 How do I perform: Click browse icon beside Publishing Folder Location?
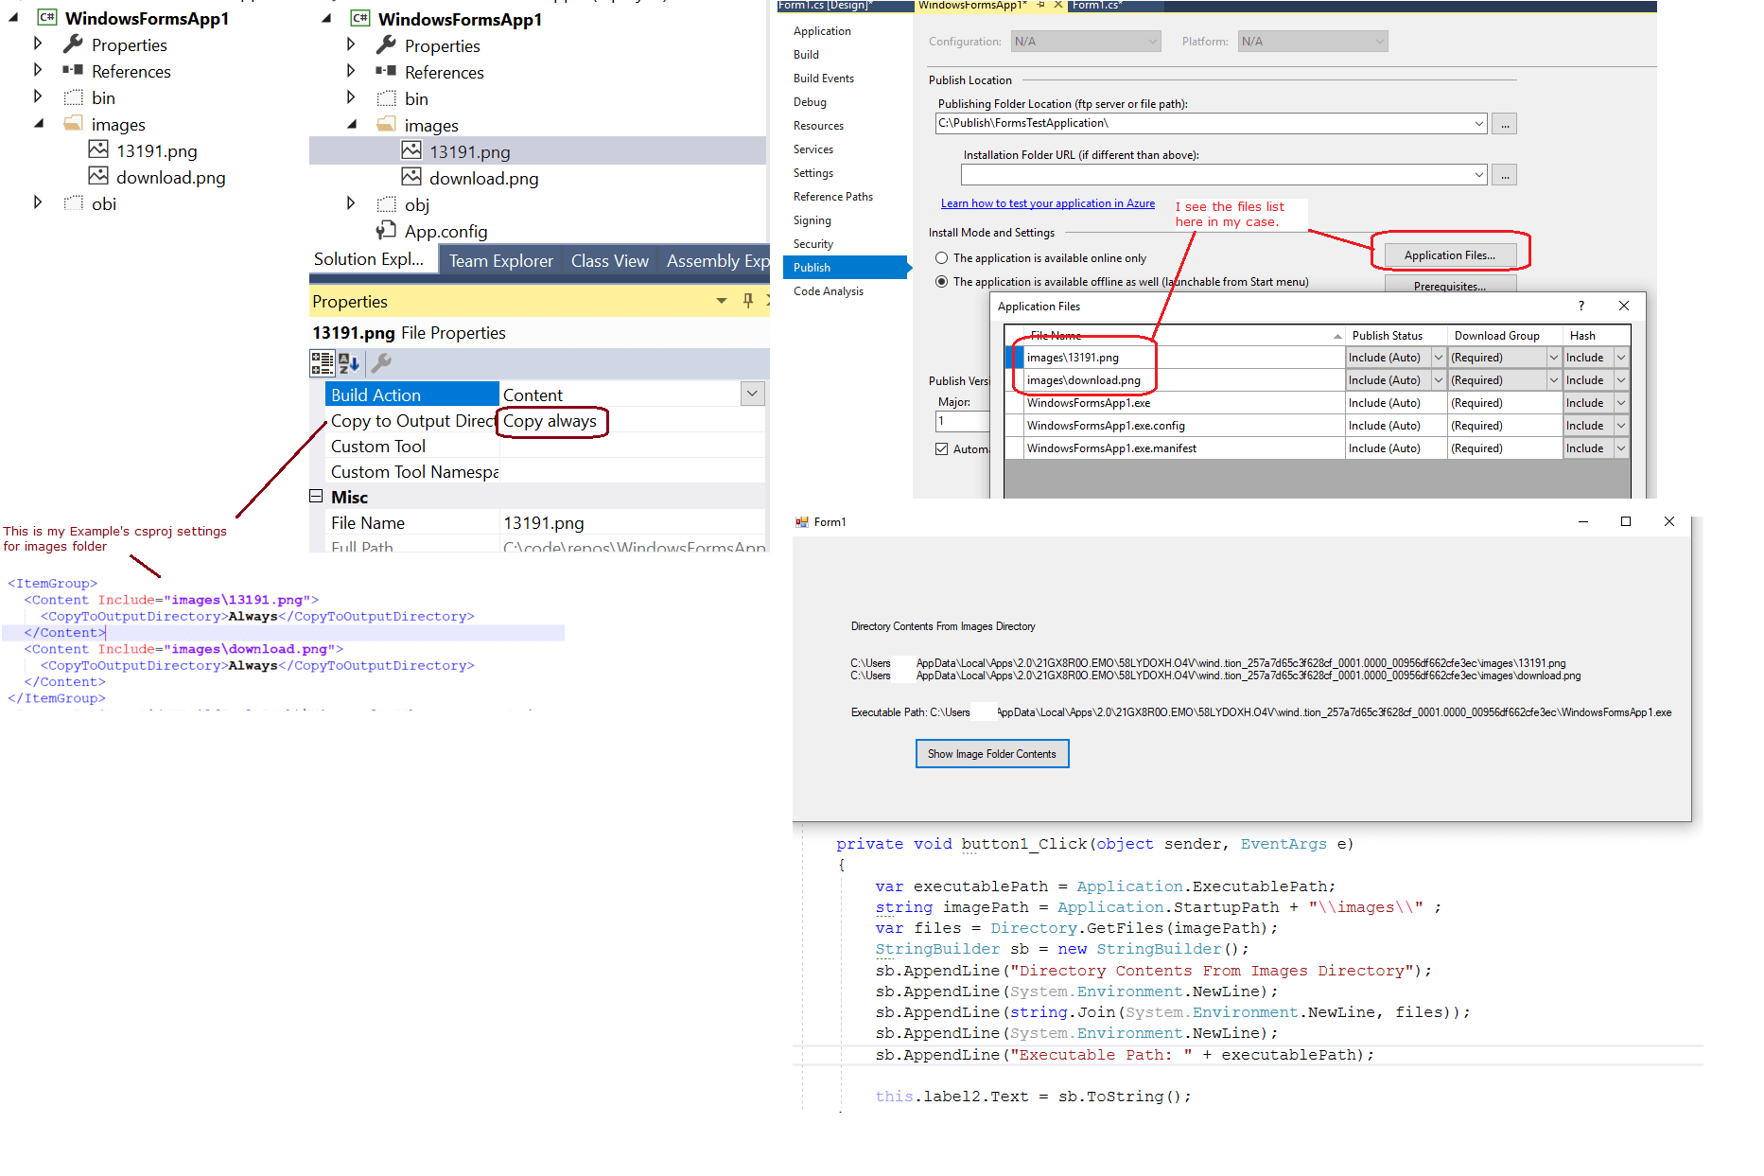click(1503, 123)
